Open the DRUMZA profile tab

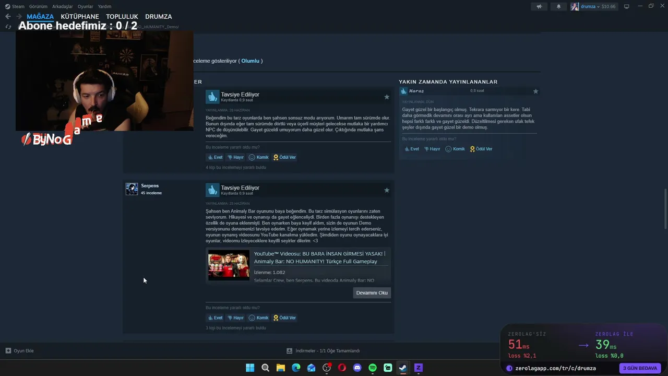pyautogui.click(x=159, y=17)
